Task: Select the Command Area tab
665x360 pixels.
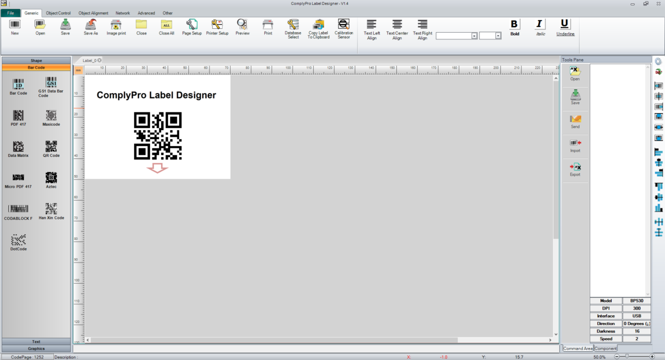Action: coord(577,348)
